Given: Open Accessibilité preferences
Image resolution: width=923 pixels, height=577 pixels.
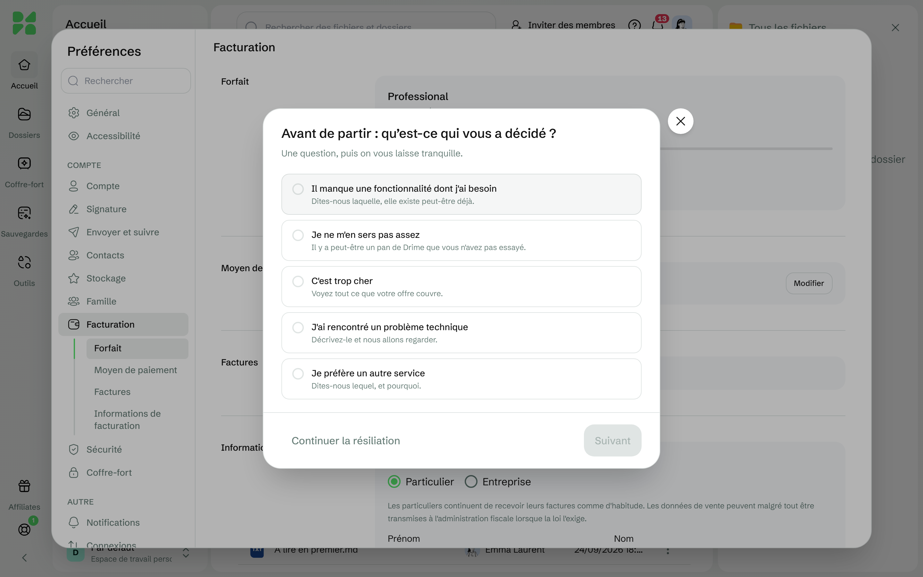Looking at the screenshot, I should pyautogui.click(x=123, y=136).
